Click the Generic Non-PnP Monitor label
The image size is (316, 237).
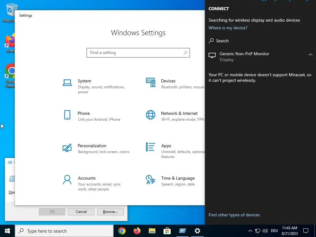(244, 54)
